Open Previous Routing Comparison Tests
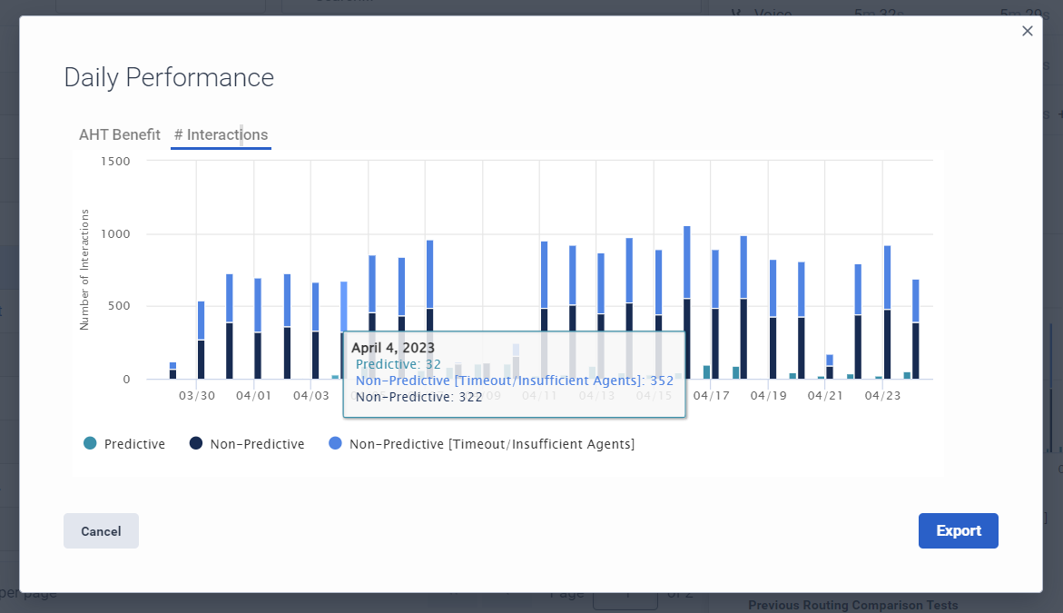 853,604
